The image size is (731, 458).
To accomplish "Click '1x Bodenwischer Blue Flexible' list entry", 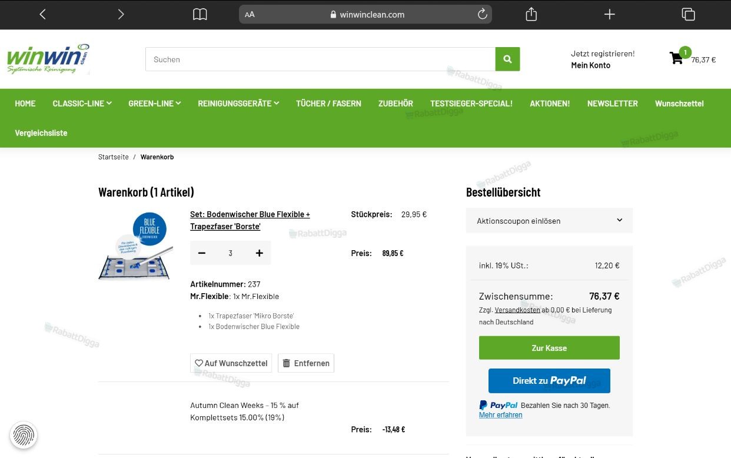I will point(254,327).
